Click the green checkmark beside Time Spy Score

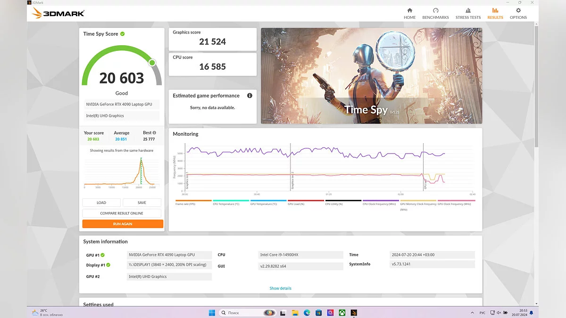click(x=123, y=34)
